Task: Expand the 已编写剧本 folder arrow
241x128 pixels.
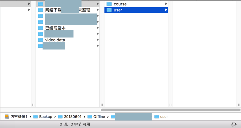Action: point(98,28)
